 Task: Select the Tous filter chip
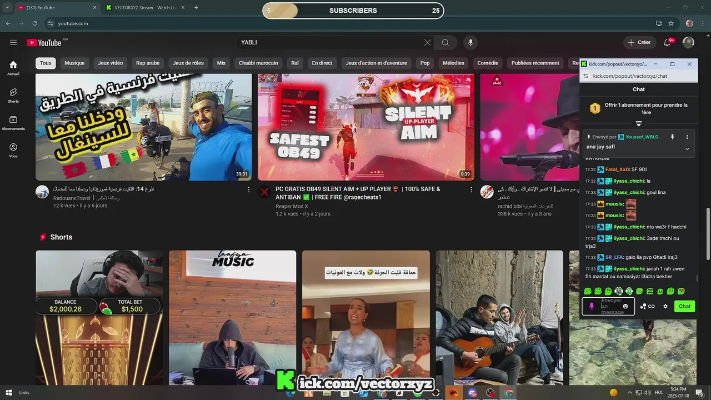point(46,63)
